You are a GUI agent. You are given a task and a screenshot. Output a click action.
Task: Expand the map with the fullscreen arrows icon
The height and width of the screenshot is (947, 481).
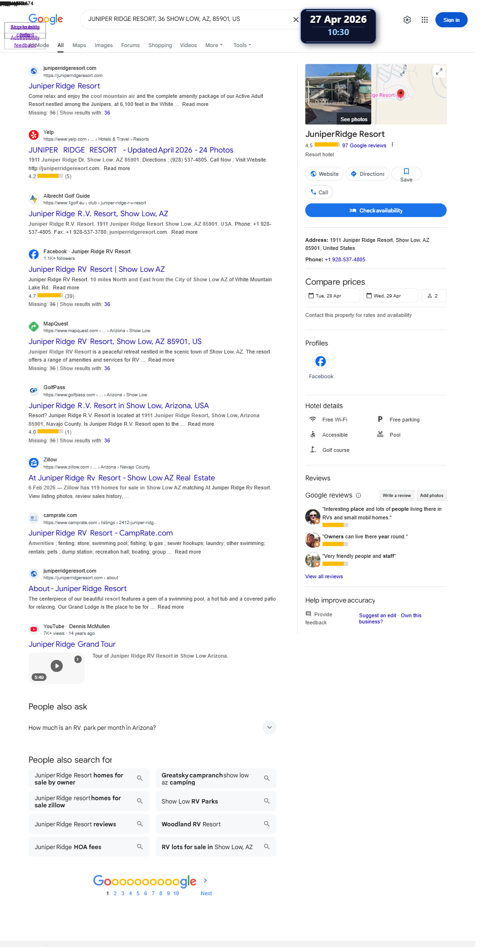tap(439, 71)
